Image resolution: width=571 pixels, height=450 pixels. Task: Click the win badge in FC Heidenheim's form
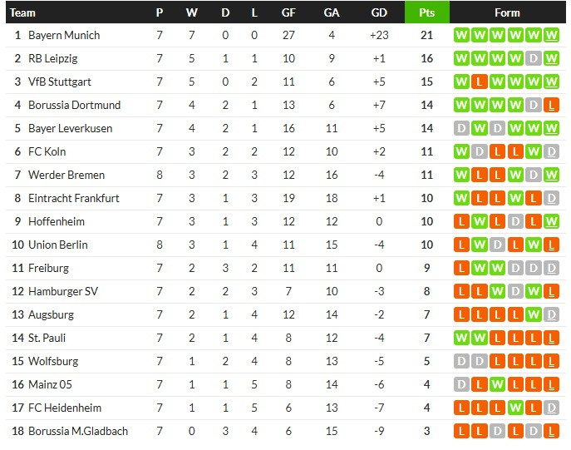pos(516,408)
